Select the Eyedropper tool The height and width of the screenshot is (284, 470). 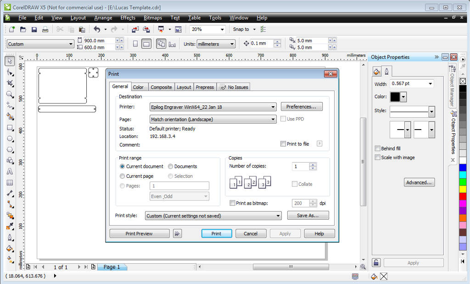tap(10, 226)
